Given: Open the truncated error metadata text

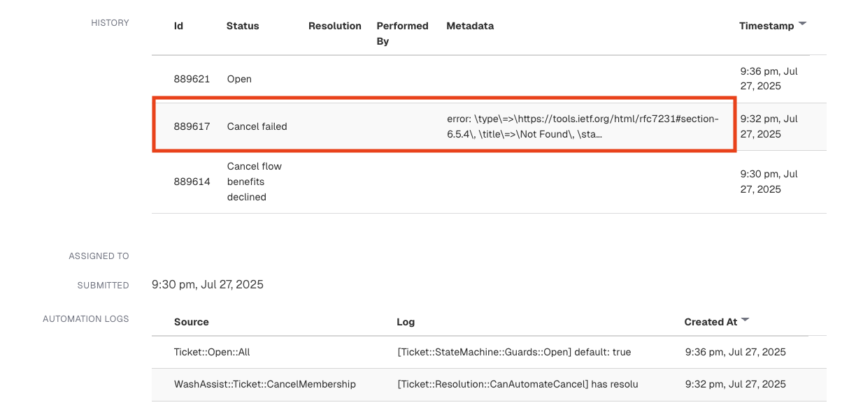Looking at the screenshot, I should [583, 126].
